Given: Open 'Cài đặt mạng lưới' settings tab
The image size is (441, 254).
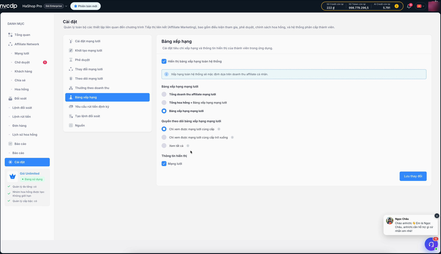Looking at the screenshot, I should coord(107,41).
